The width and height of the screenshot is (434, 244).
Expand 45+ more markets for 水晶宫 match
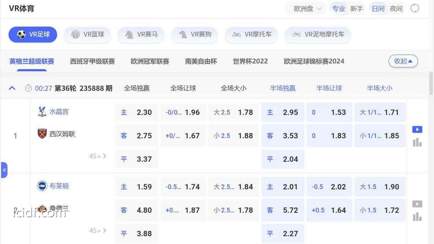97,156
